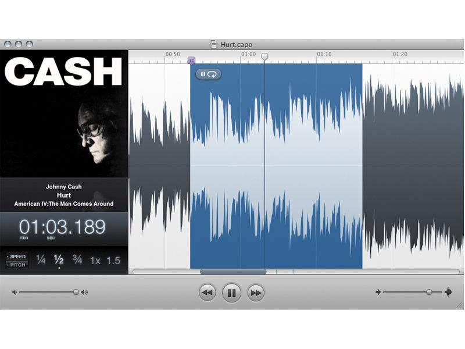The height and width of the screenshot is (349, 465).
Task: Click the large waveform zoom-in icon far right
Action: coord(449,293)
